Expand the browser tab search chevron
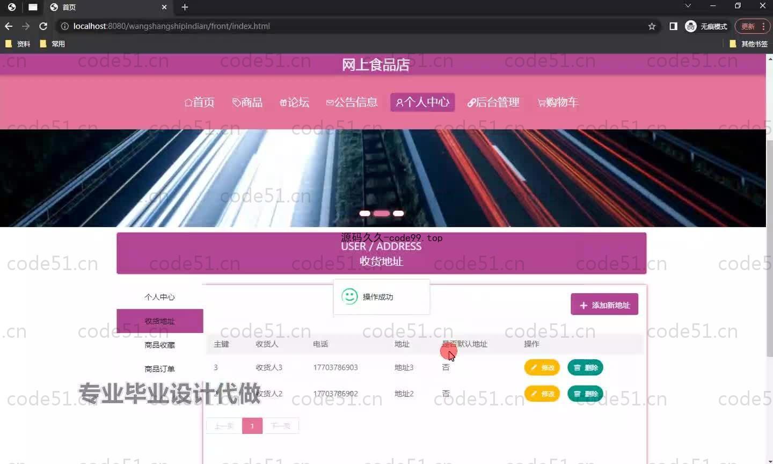Viewport: 773px width, 464px height. 688,6
